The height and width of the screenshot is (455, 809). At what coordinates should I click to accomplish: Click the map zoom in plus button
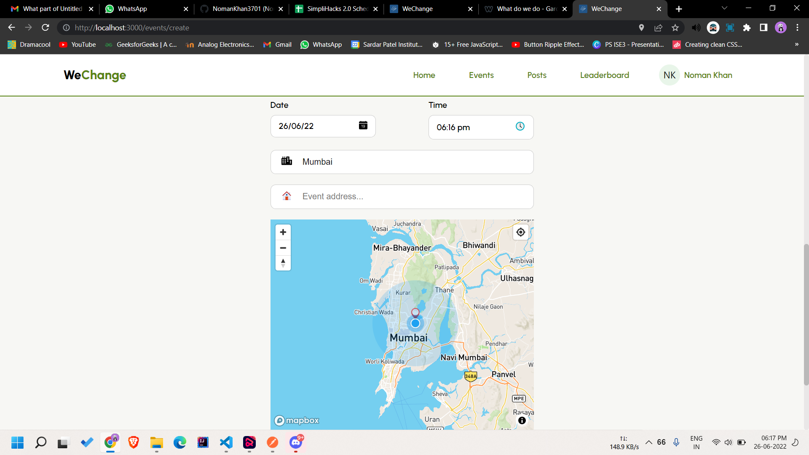(x=283, y=232)
